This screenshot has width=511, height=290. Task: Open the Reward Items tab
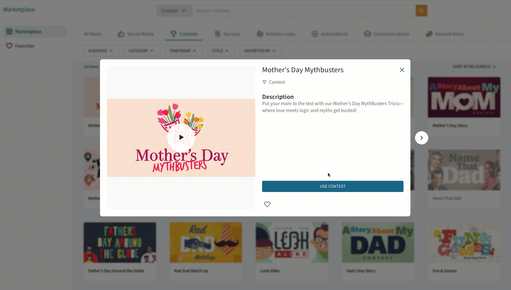point(445,34)
